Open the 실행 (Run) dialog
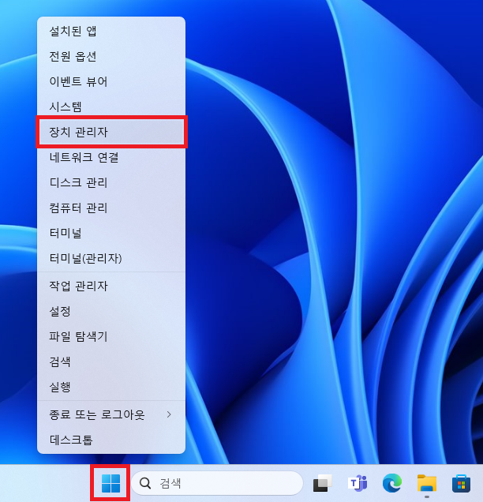Viewport: 483px width, 502px height. [111, 387]
